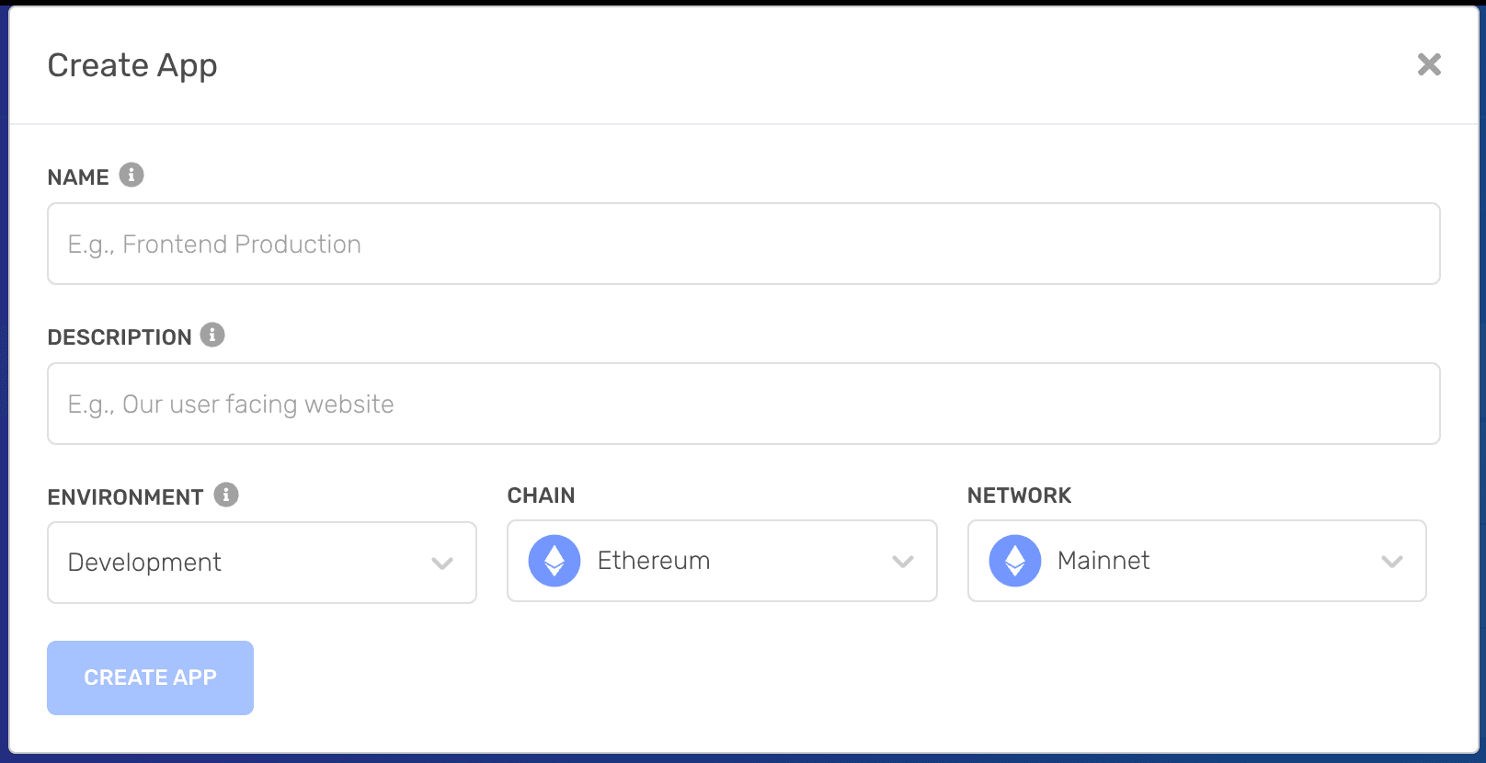Expand the Chain dropdown chevron arrow

(x=903, y=562)
